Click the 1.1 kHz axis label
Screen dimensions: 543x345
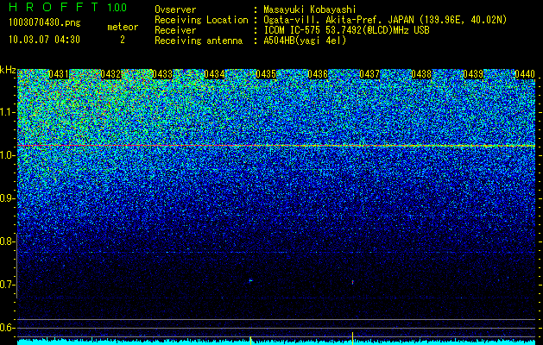tap(7, 112)
